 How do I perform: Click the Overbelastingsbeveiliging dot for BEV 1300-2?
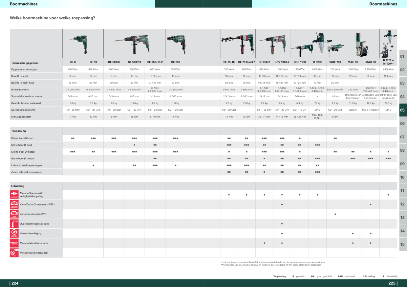[282, 224]
